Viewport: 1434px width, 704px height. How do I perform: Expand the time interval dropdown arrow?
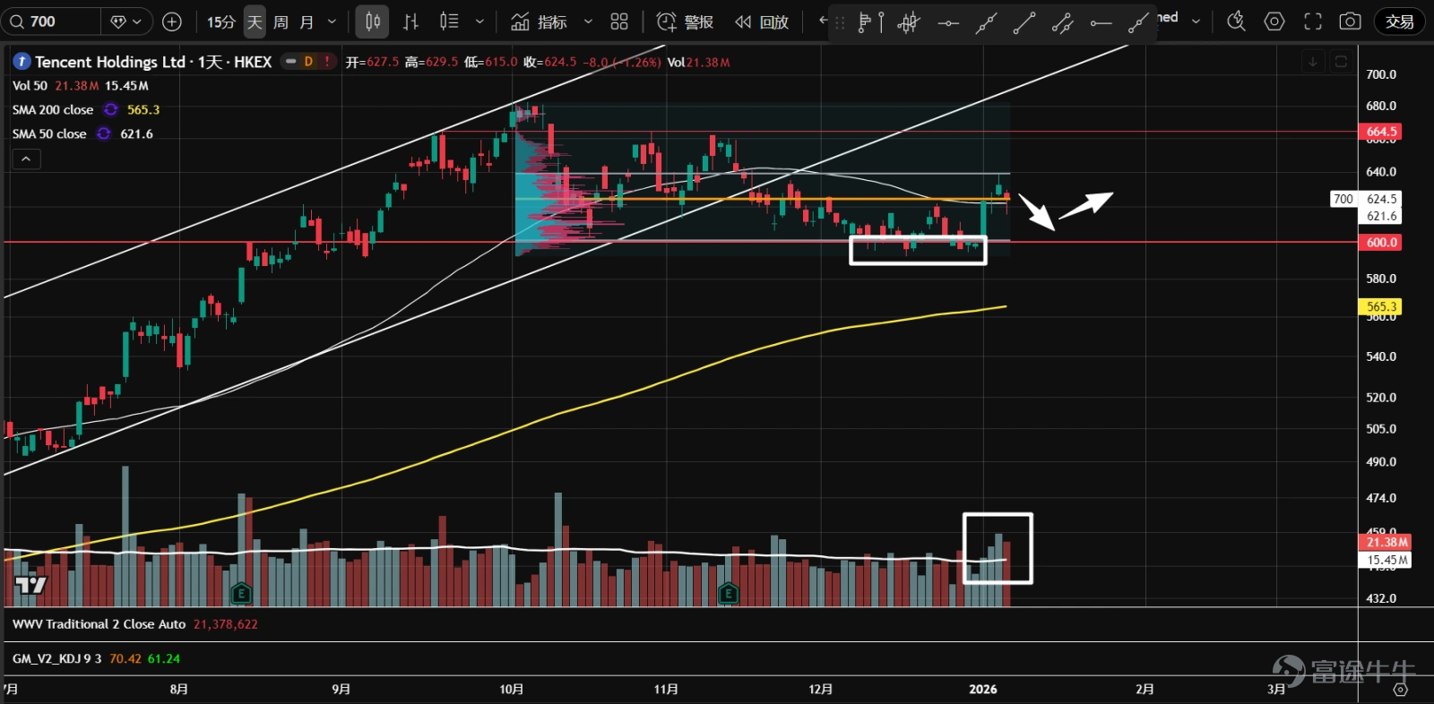(332, 21)
